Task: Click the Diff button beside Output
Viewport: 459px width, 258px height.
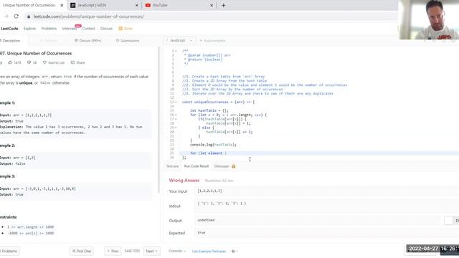Action: (x=451, y=220)
